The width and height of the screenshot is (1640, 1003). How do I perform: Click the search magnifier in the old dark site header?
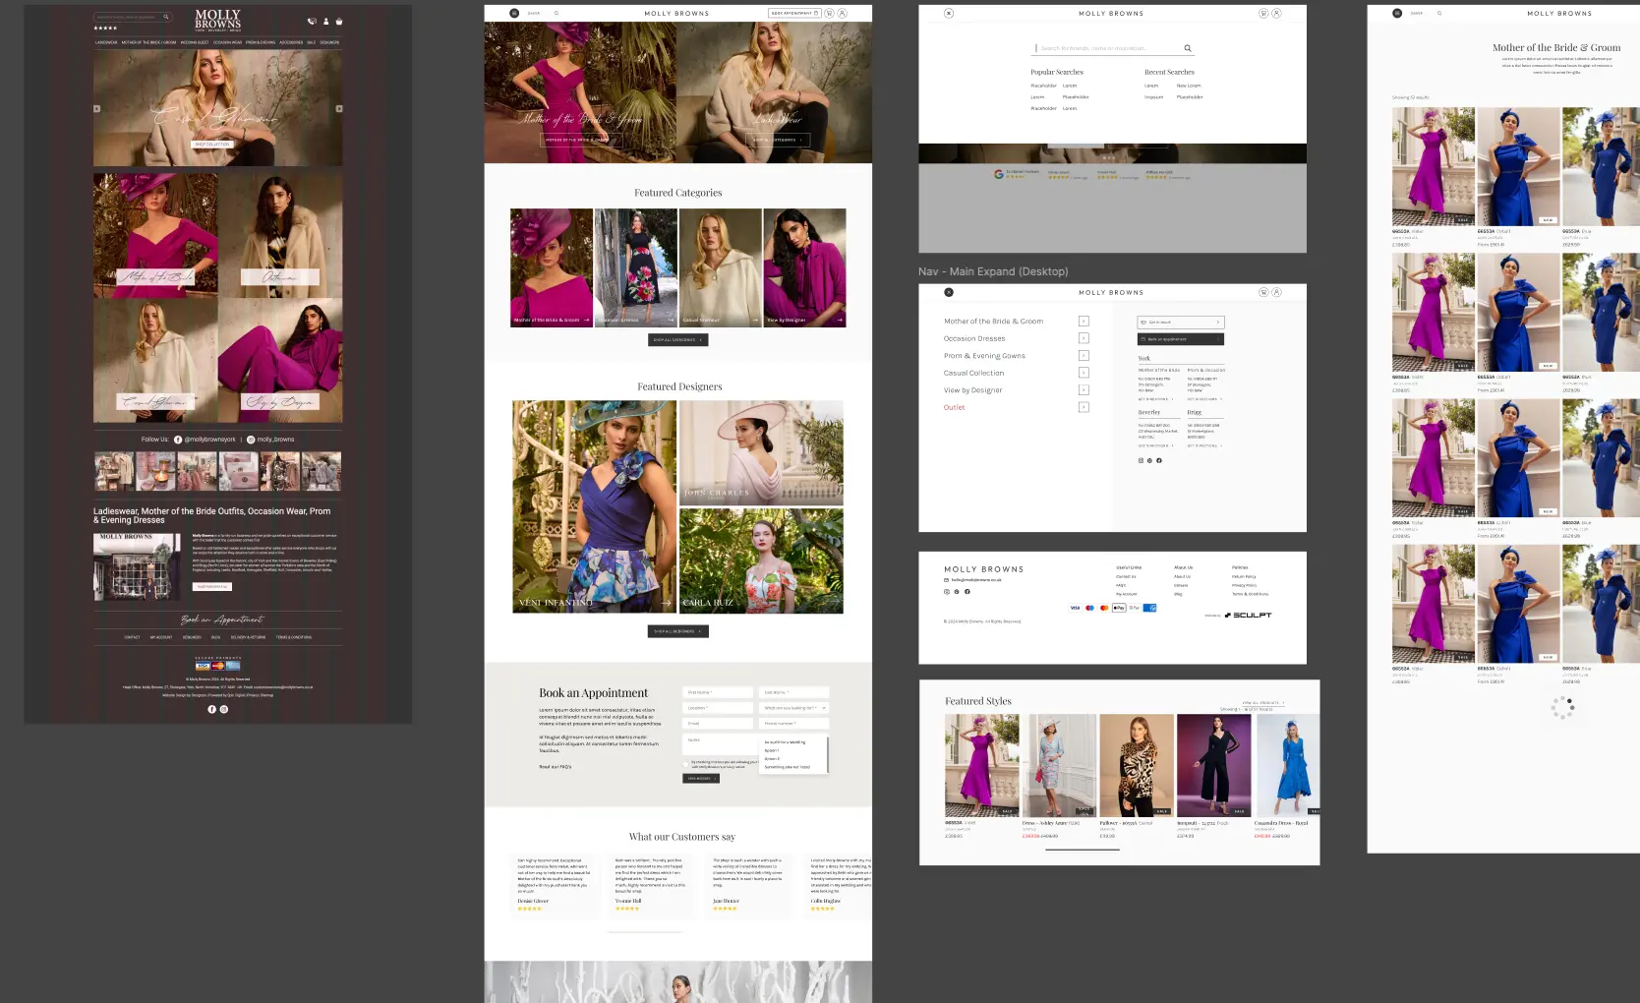tap(166, 17)
